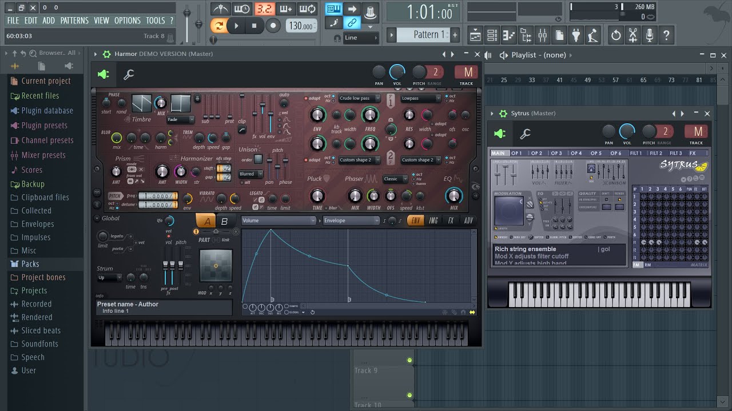
Task: Click Sytrus plug/speaker enable icon
Action: pyautogui.click(x=500, y=134)
